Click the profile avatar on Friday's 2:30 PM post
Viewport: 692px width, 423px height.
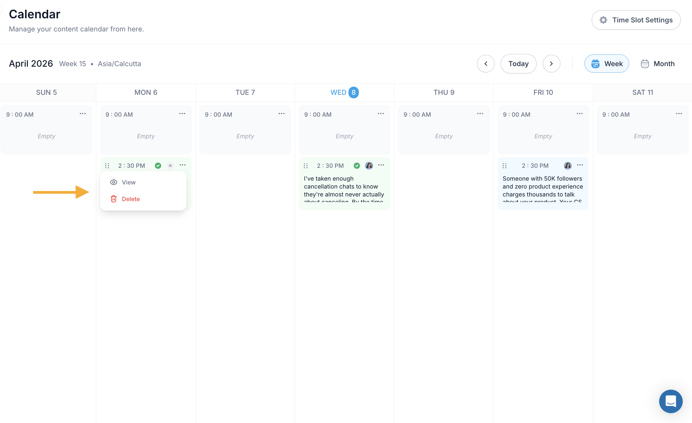point(568,166)
